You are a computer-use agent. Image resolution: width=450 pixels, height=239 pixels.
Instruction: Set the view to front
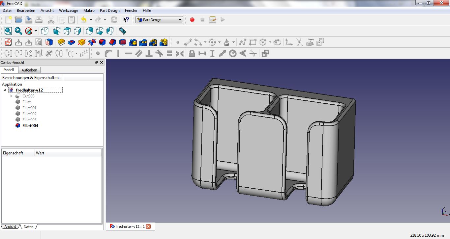56,31
